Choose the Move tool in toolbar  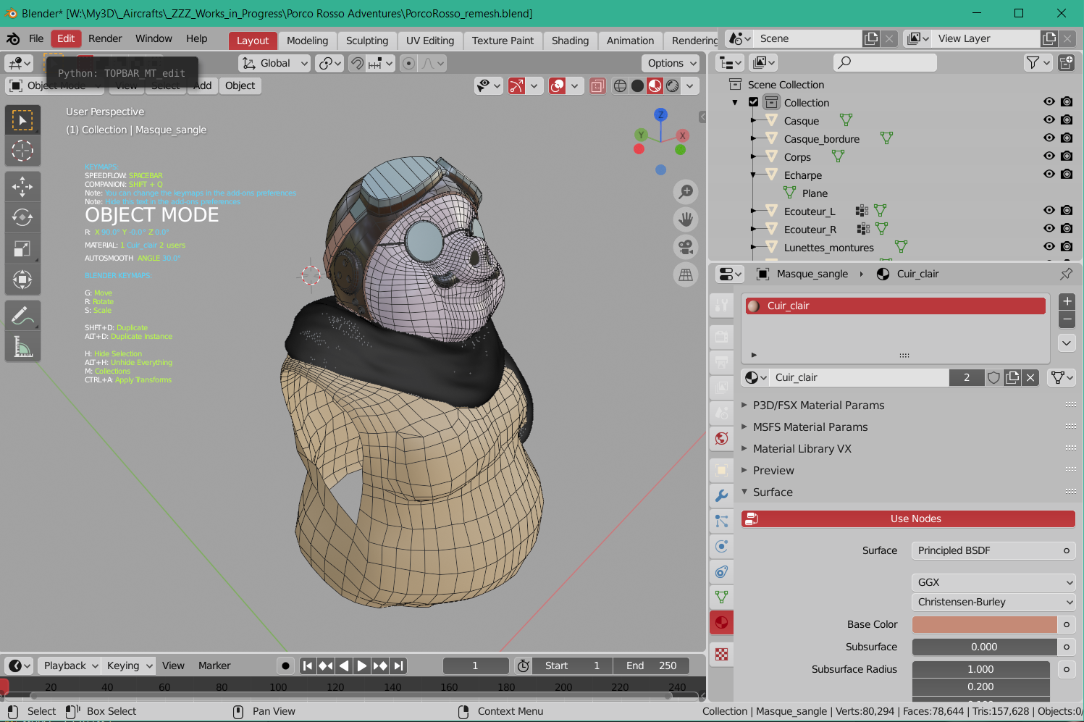[x=22, y=187]
